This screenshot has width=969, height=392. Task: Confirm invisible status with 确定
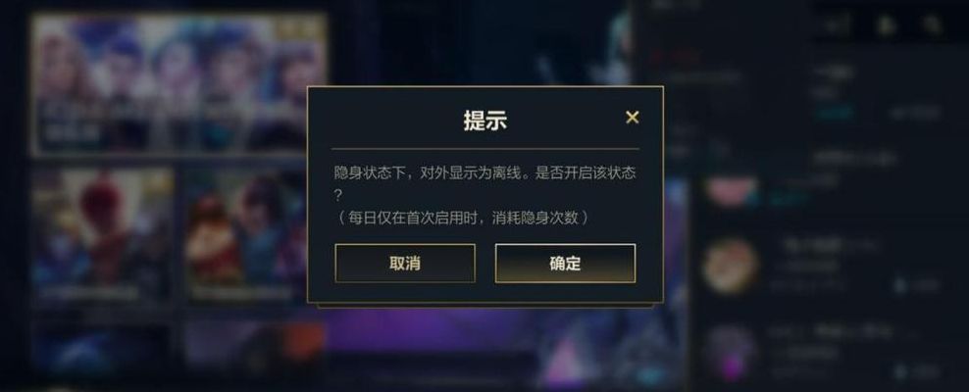(565, 263)
